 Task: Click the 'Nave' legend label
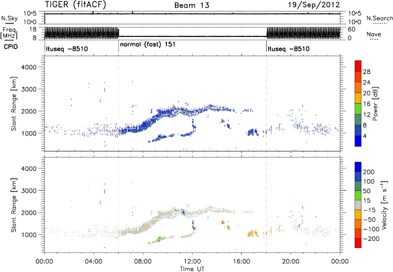[374, 34]
